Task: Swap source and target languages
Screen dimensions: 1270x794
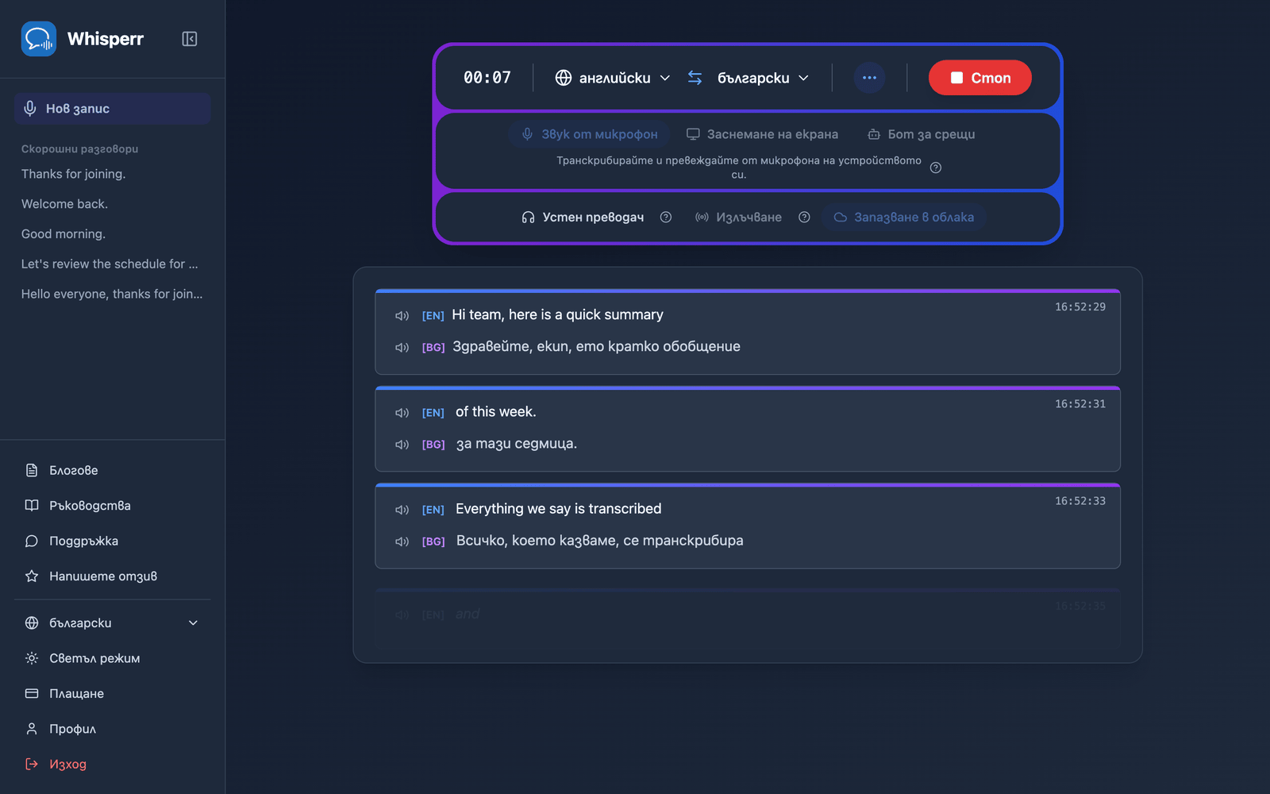Action: tap(695, 78)
